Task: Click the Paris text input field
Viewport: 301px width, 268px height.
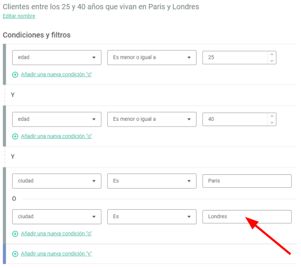Action: click(x=247, y=181)
